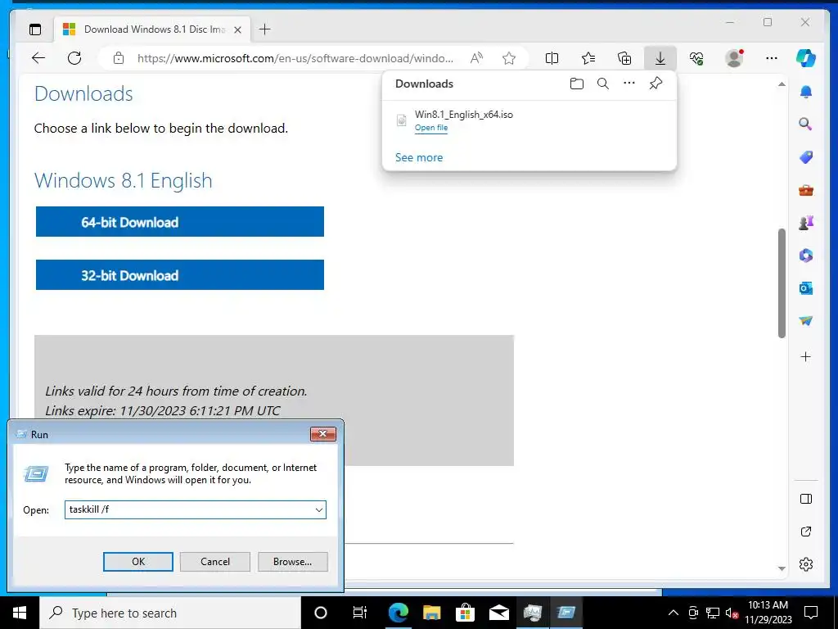This screenshot has height=629, width=838.
Task: Click the taskbar clock showing 10:13 AM
Action: [x=768, y=613]
